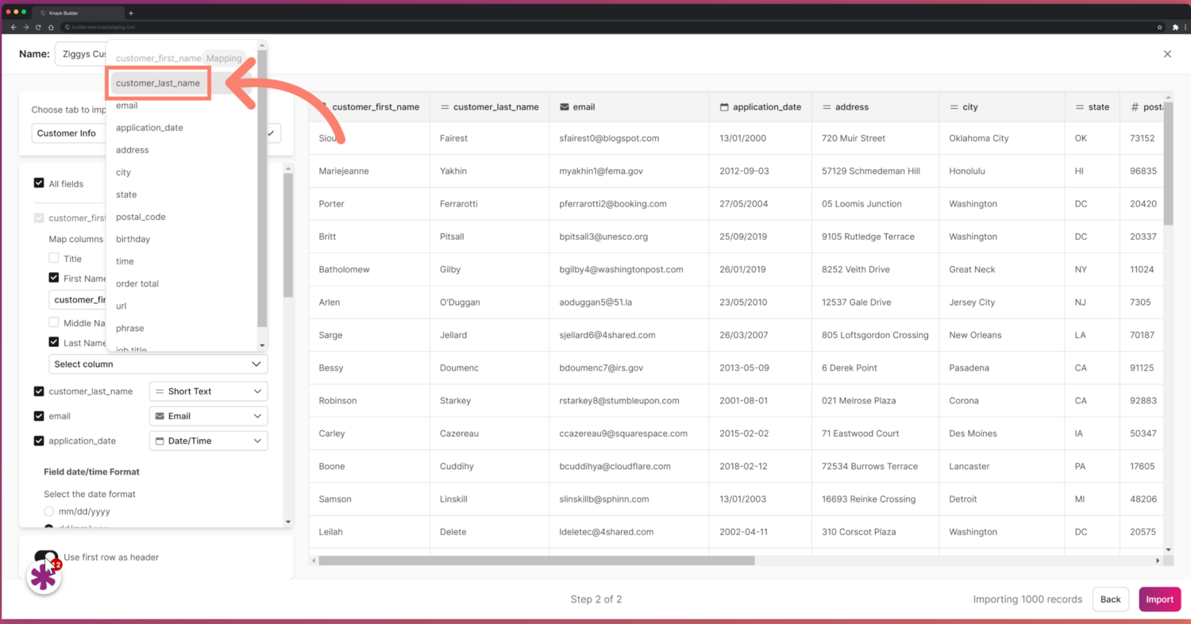Check the Title name-part checkbox
1191x624 pixels.
[54, 258]
